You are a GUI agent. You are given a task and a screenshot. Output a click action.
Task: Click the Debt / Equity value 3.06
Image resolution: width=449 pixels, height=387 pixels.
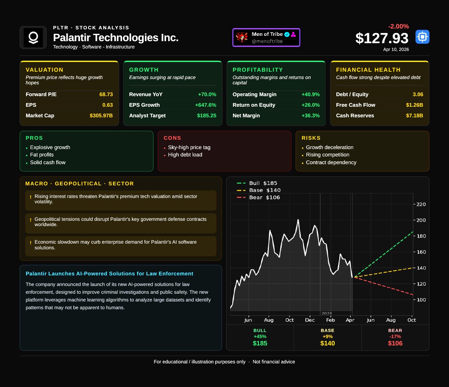point(418,95)
